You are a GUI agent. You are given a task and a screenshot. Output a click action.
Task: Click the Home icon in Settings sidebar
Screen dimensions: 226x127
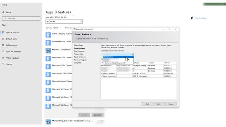(3, 12)
